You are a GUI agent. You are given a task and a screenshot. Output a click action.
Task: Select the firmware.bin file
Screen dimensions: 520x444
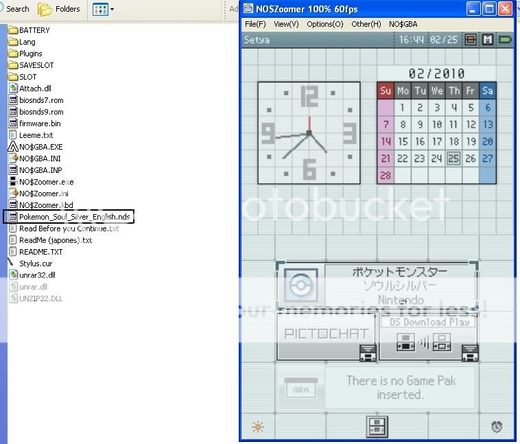click(35, 124)
